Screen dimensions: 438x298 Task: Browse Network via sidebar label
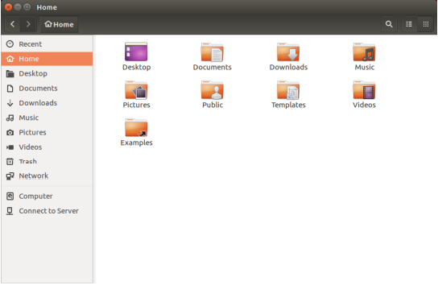34,176
